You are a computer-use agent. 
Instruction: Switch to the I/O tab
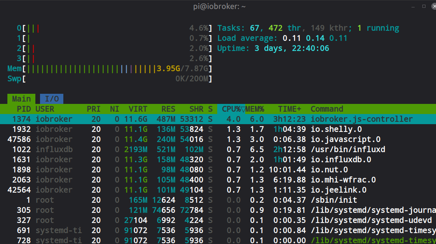52,99
